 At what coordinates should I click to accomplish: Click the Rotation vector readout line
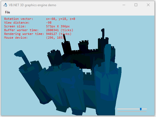[x=40, y=19]
